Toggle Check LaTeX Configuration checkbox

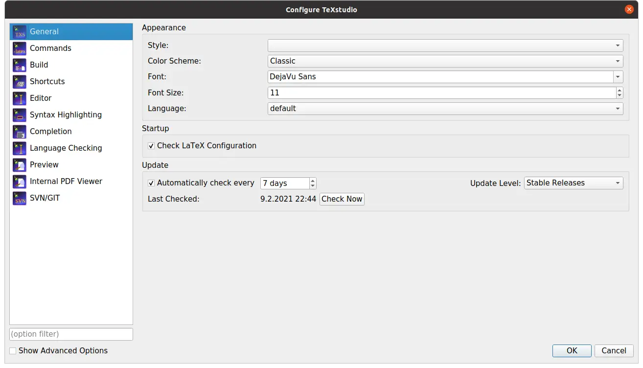151,146
